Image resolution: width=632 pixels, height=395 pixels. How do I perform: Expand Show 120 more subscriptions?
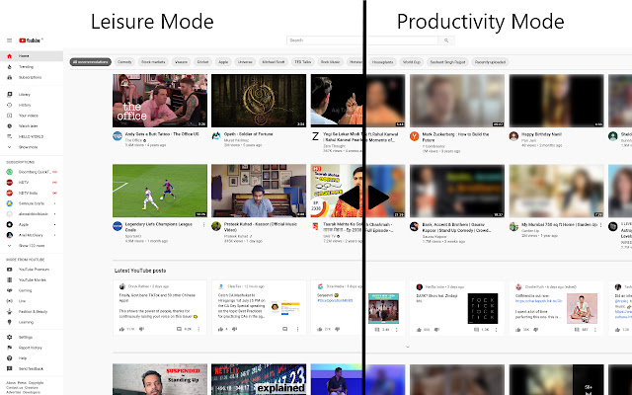(x=32, y=246)
